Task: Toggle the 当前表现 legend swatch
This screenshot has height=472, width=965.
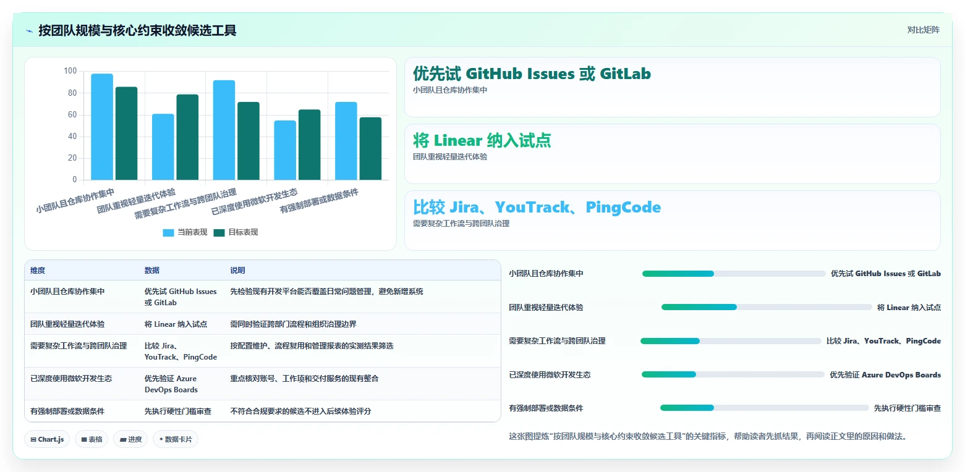Action: tap(168, 232)
